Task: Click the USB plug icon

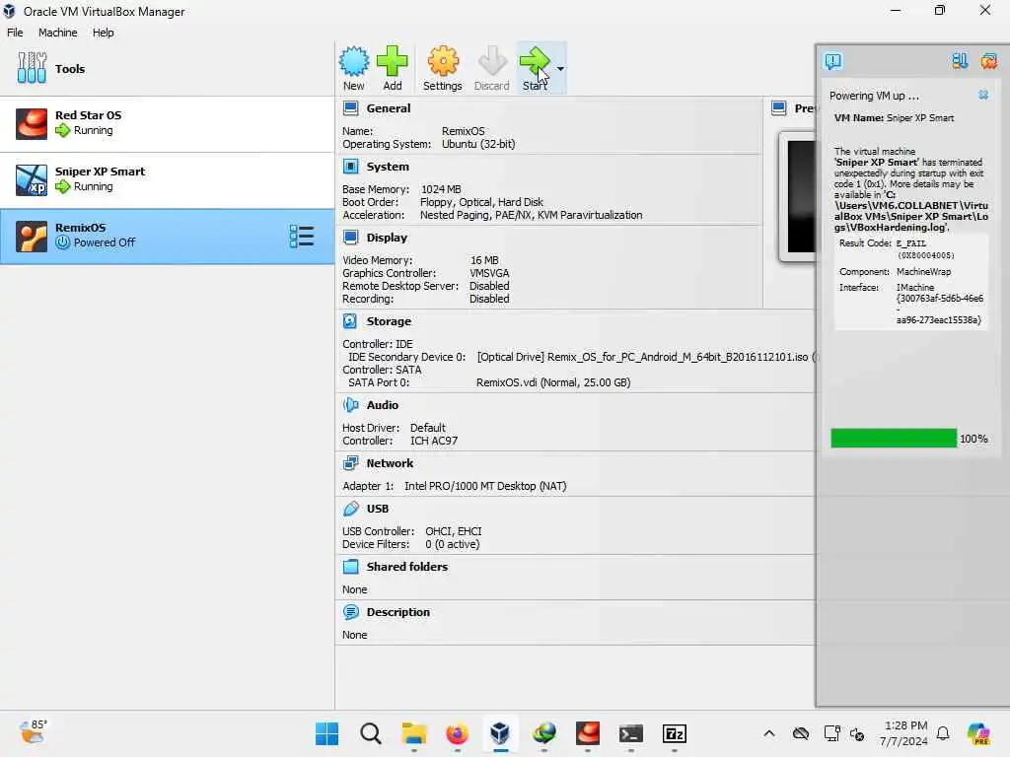Action: click(350, 509)
